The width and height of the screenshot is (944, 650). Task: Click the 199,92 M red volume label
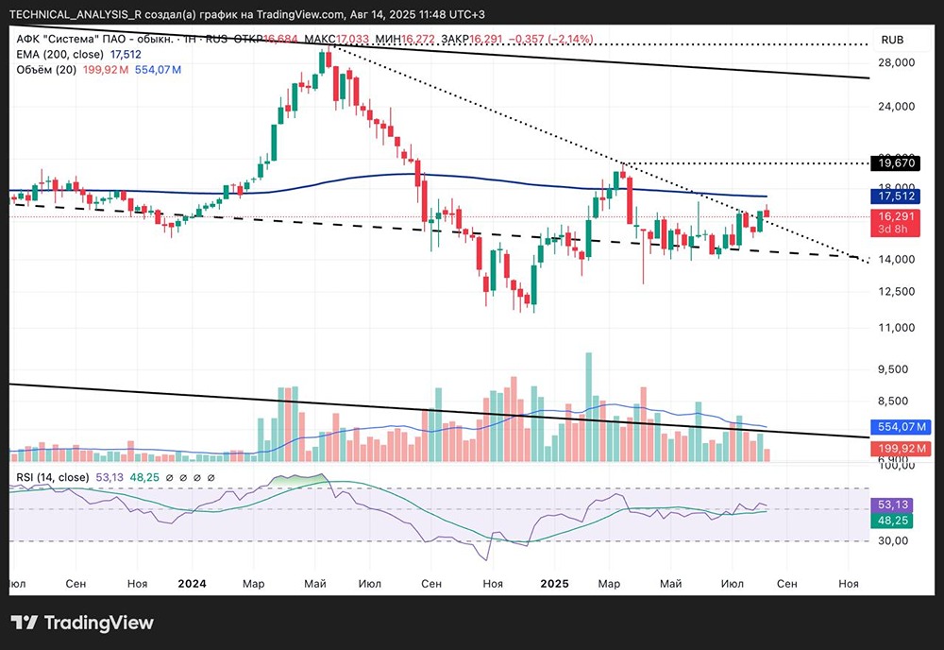[x=902, y=448]
